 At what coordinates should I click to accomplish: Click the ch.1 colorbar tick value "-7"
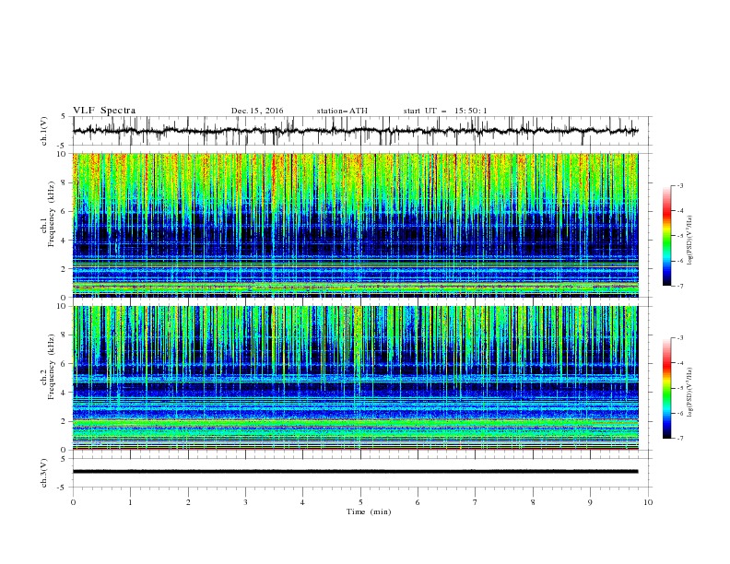tap(679, 286)
